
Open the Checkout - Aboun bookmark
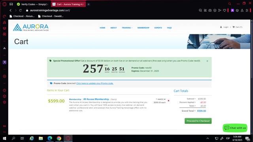click(x=22, y=16)
